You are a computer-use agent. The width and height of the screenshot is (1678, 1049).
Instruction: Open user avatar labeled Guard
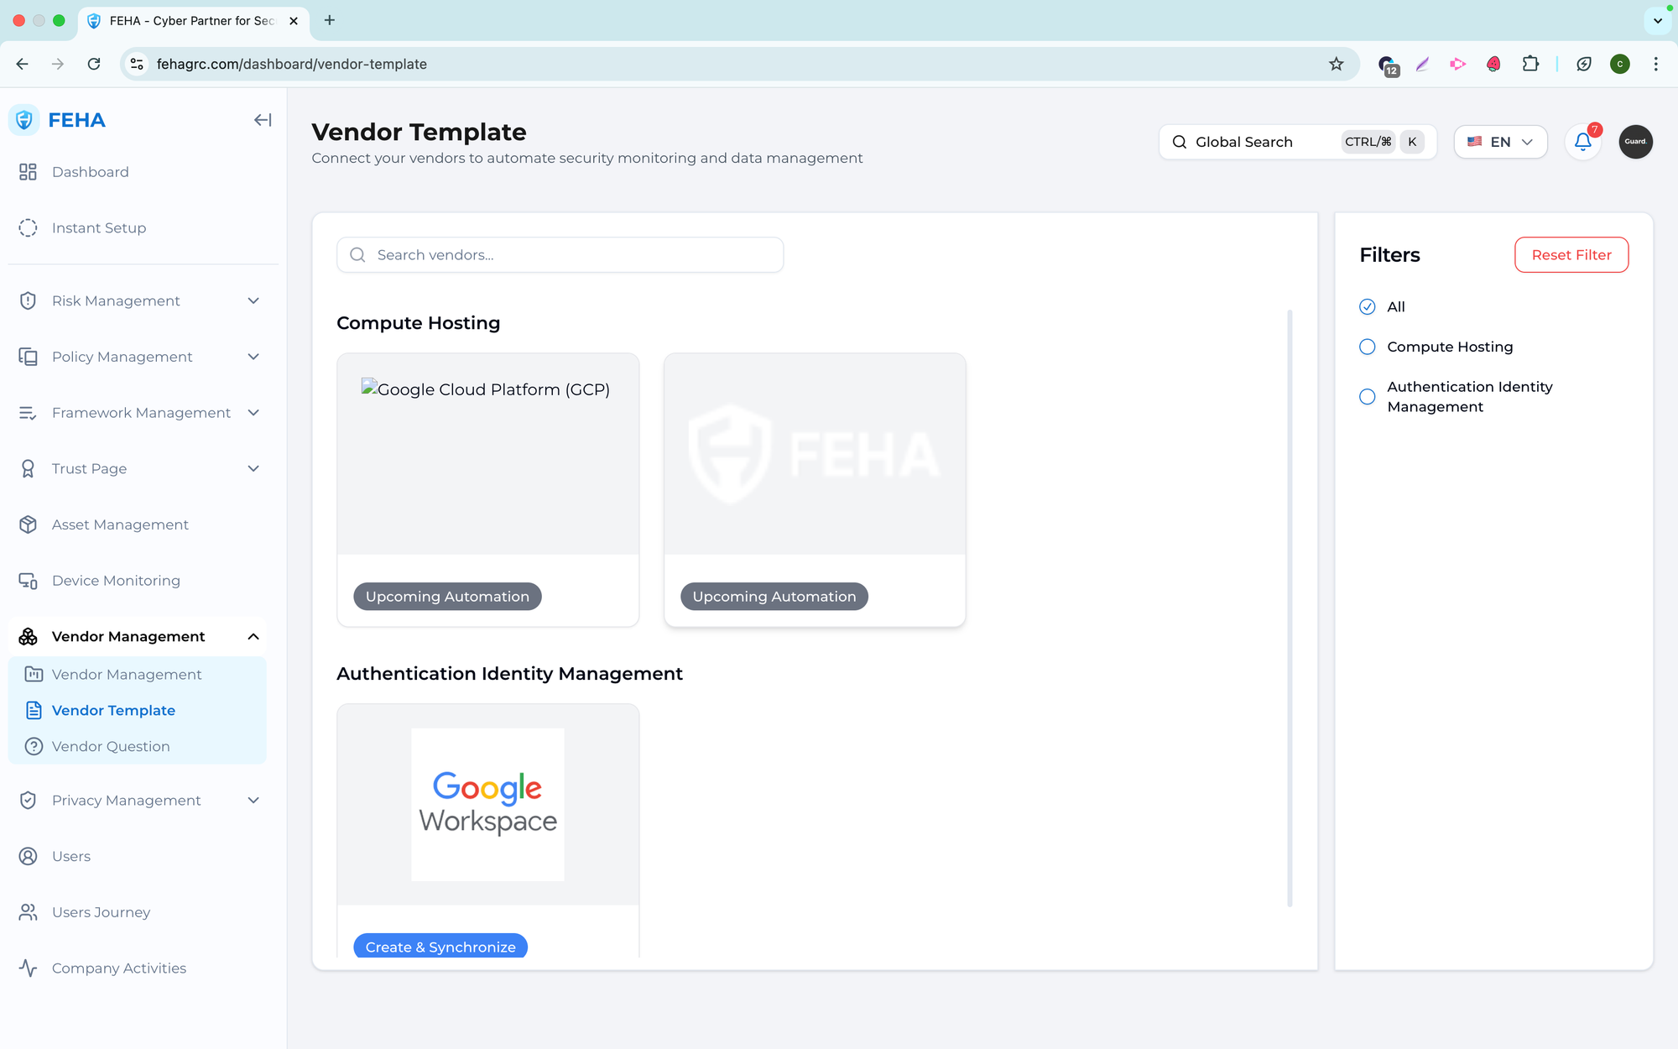[x=1635, y=142]
